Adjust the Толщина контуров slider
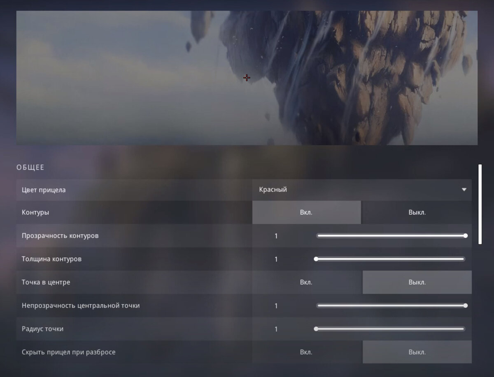 point(390,259)
